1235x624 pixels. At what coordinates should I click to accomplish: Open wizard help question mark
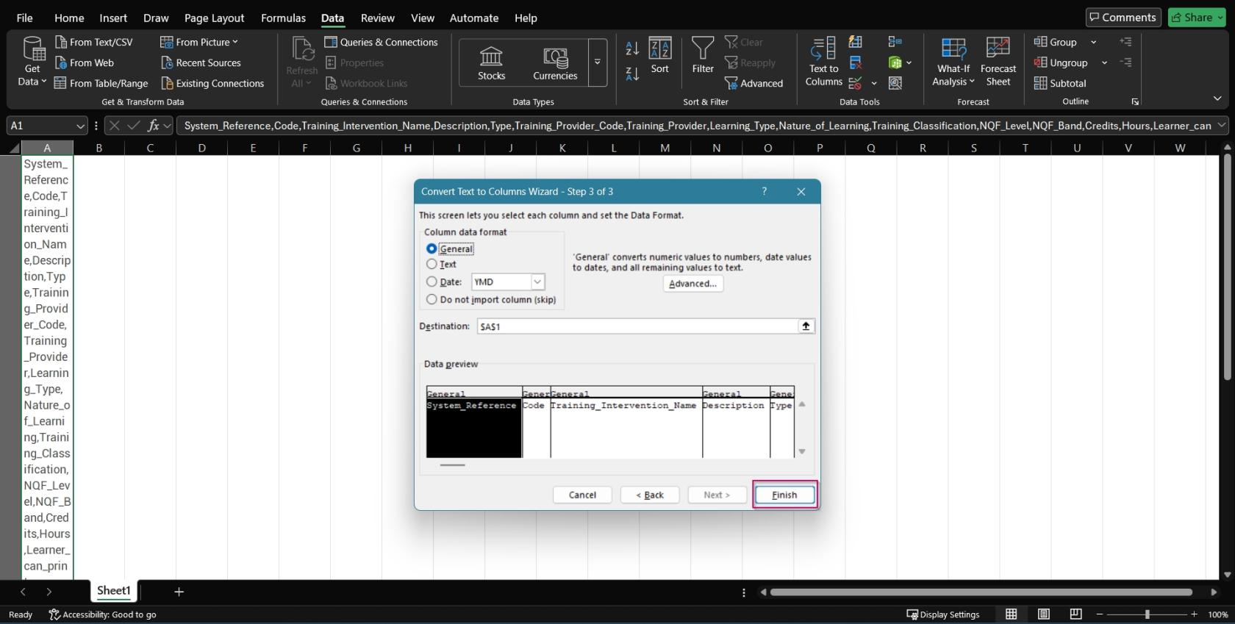[765, 191]
